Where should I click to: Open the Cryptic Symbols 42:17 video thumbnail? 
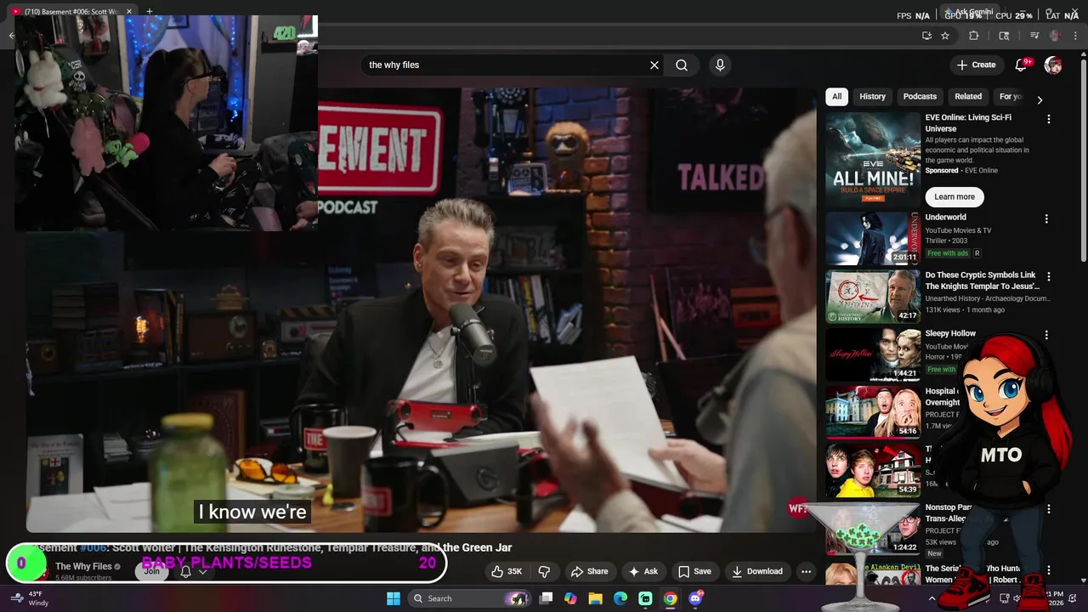pyautogui.click(x=873, y=297)
